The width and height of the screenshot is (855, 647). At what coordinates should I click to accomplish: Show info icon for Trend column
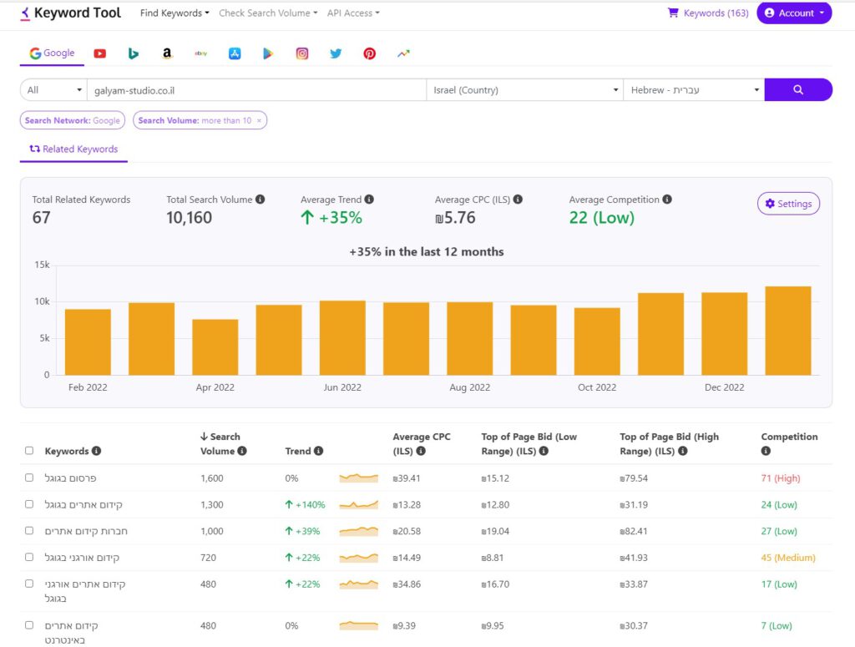coord(318,451)
